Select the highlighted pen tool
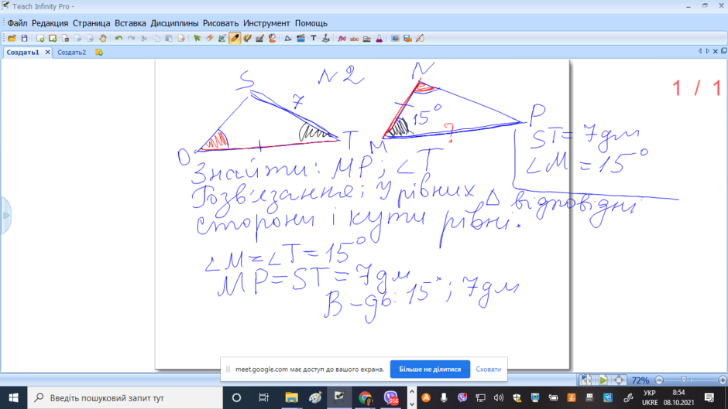Image resolution: width=728 pixels, height=409 pixels. click(x=235, y=39)
